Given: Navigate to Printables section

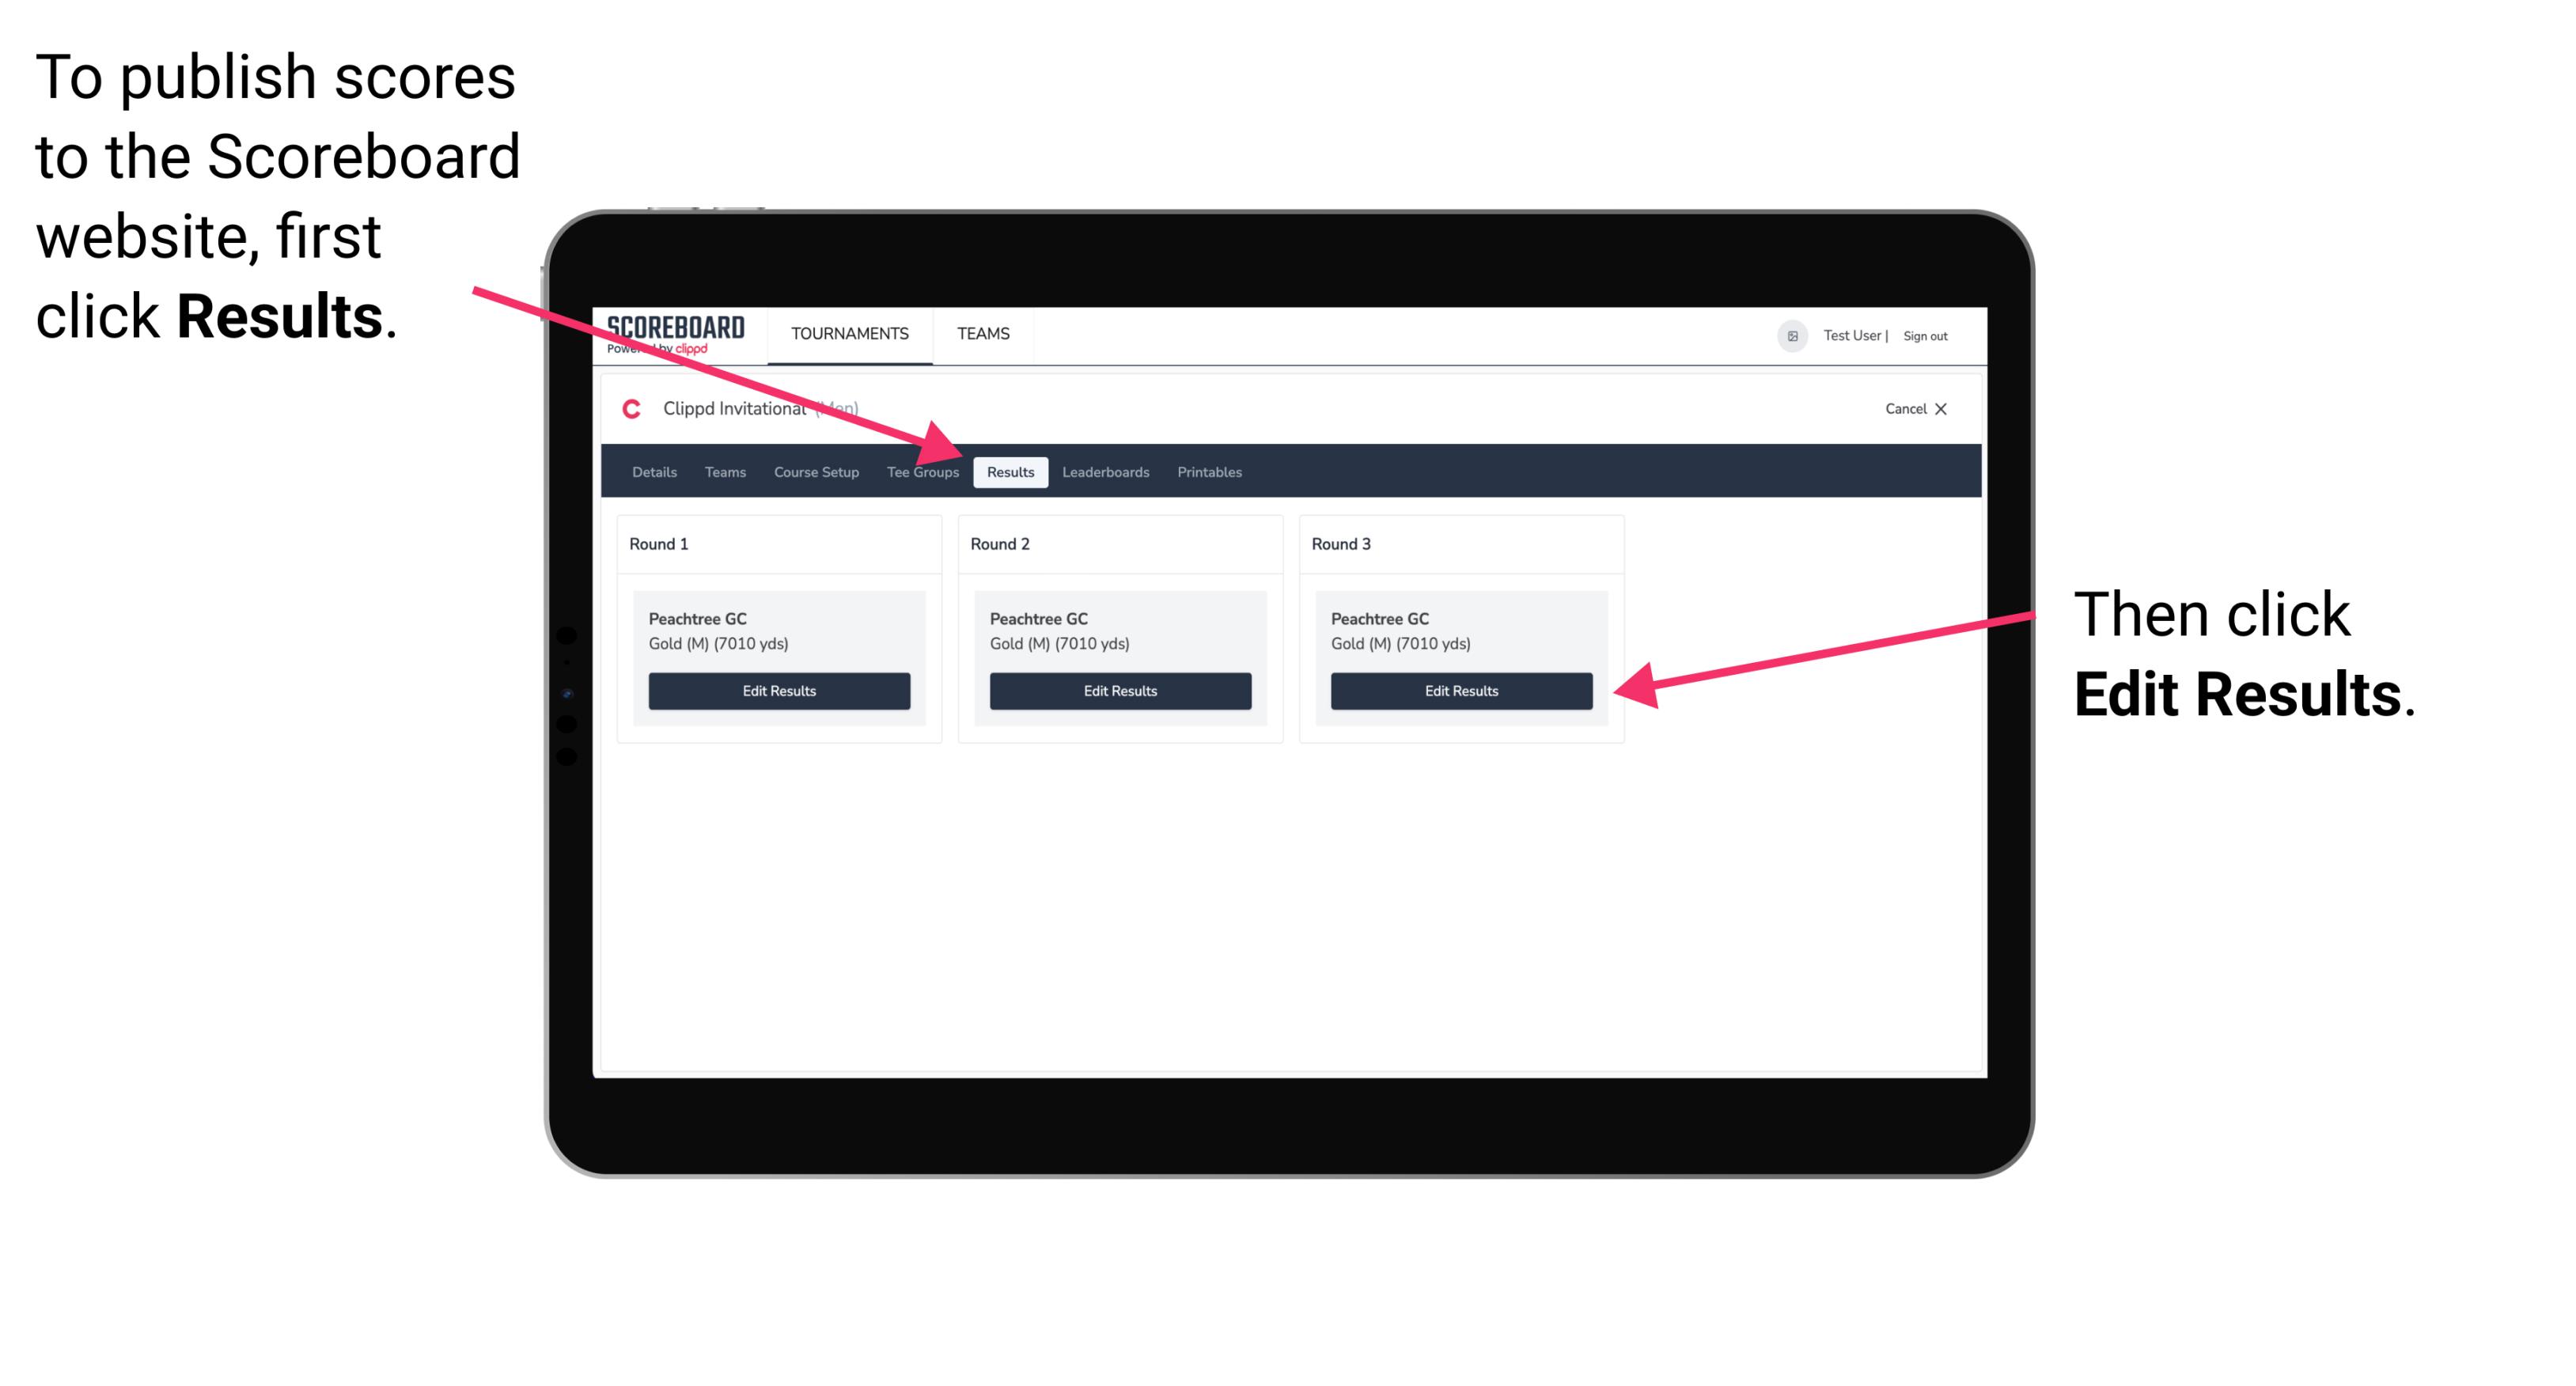Looking at the screenshot, I should tap(1207, 471).
